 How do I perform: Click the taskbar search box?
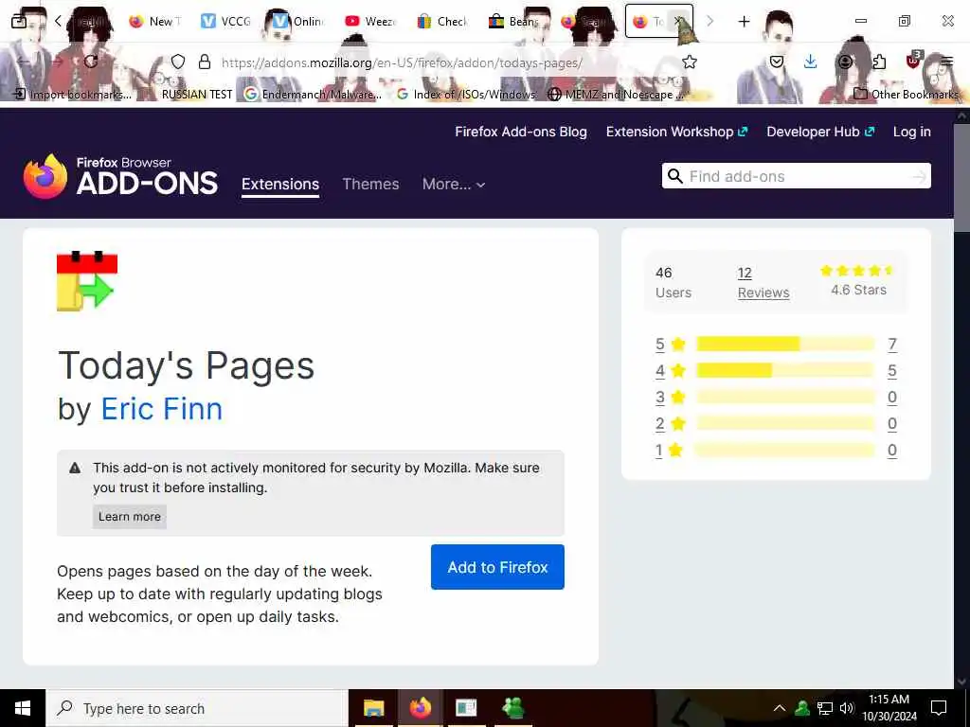(197, 708)
